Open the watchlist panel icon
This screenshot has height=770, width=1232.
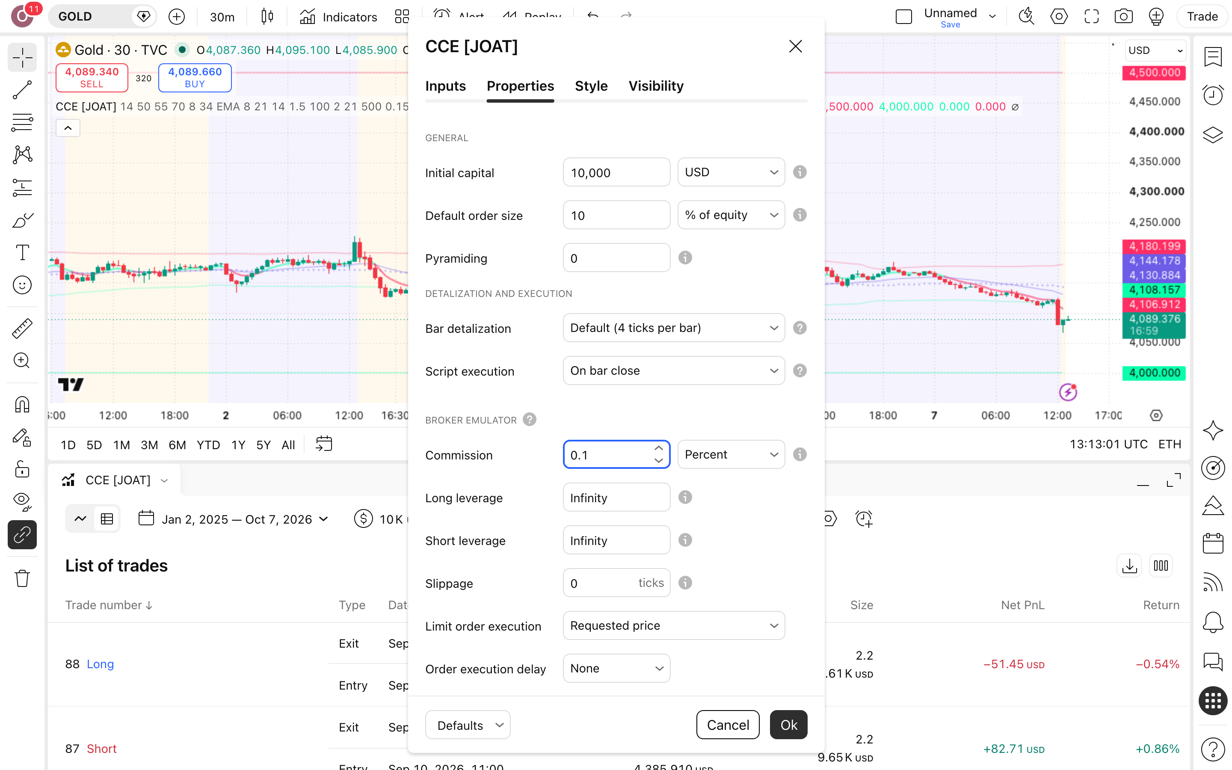tap(1213, 57)
